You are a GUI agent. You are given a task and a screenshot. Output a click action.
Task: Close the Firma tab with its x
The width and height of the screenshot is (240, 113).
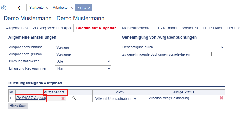[x=89, y=8]
